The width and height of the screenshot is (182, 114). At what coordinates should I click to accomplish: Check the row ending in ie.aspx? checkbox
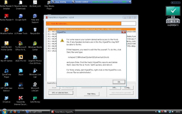47,39
